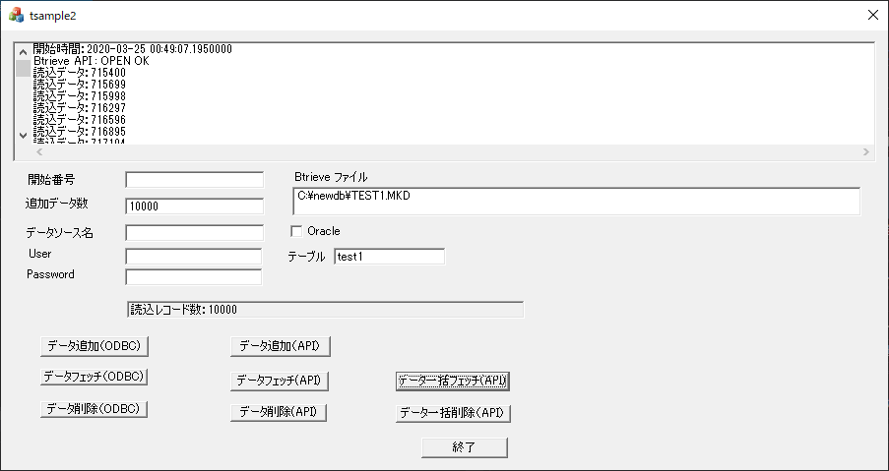Click the log scroll down arrow
The image size is (889, 471).
[x=24, y=135]
